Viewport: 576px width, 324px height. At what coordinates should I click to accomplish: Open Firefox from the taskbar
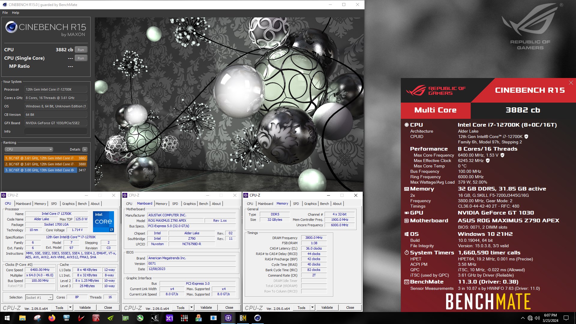click(x=52, y=318)
